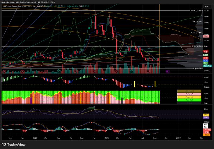Open the earnings marker below August 2026

tap(148, 71)
